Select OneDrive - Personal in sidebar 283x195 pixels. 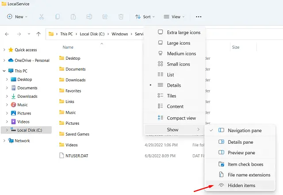pos(29,60)
